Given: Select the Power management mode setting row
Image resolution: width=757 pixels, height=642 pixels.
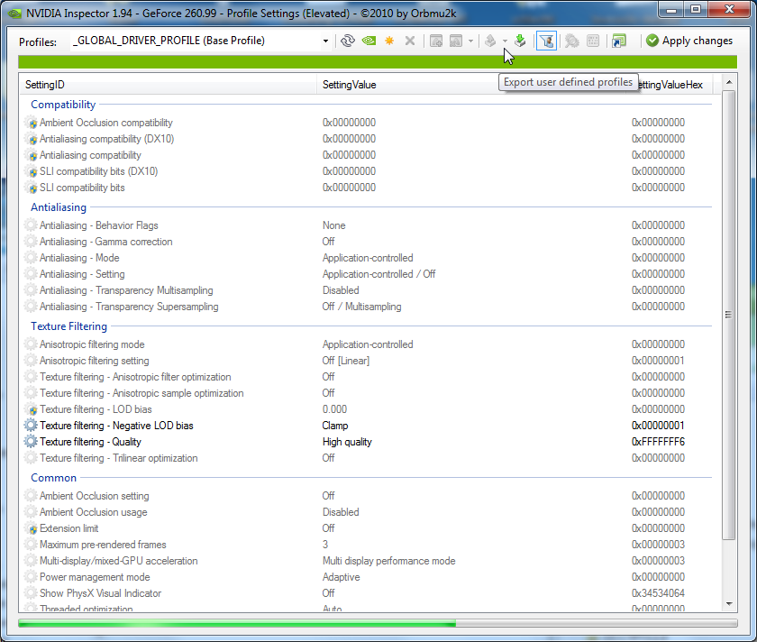Looking at the screenshot, I should (x=95, y=577).
